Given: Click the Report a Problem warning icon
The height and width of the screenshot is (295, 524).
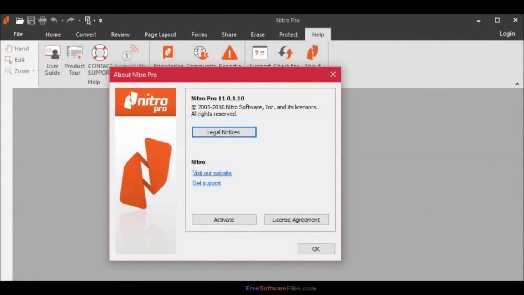Looking at the screenshot, I should tap(230, 53).
